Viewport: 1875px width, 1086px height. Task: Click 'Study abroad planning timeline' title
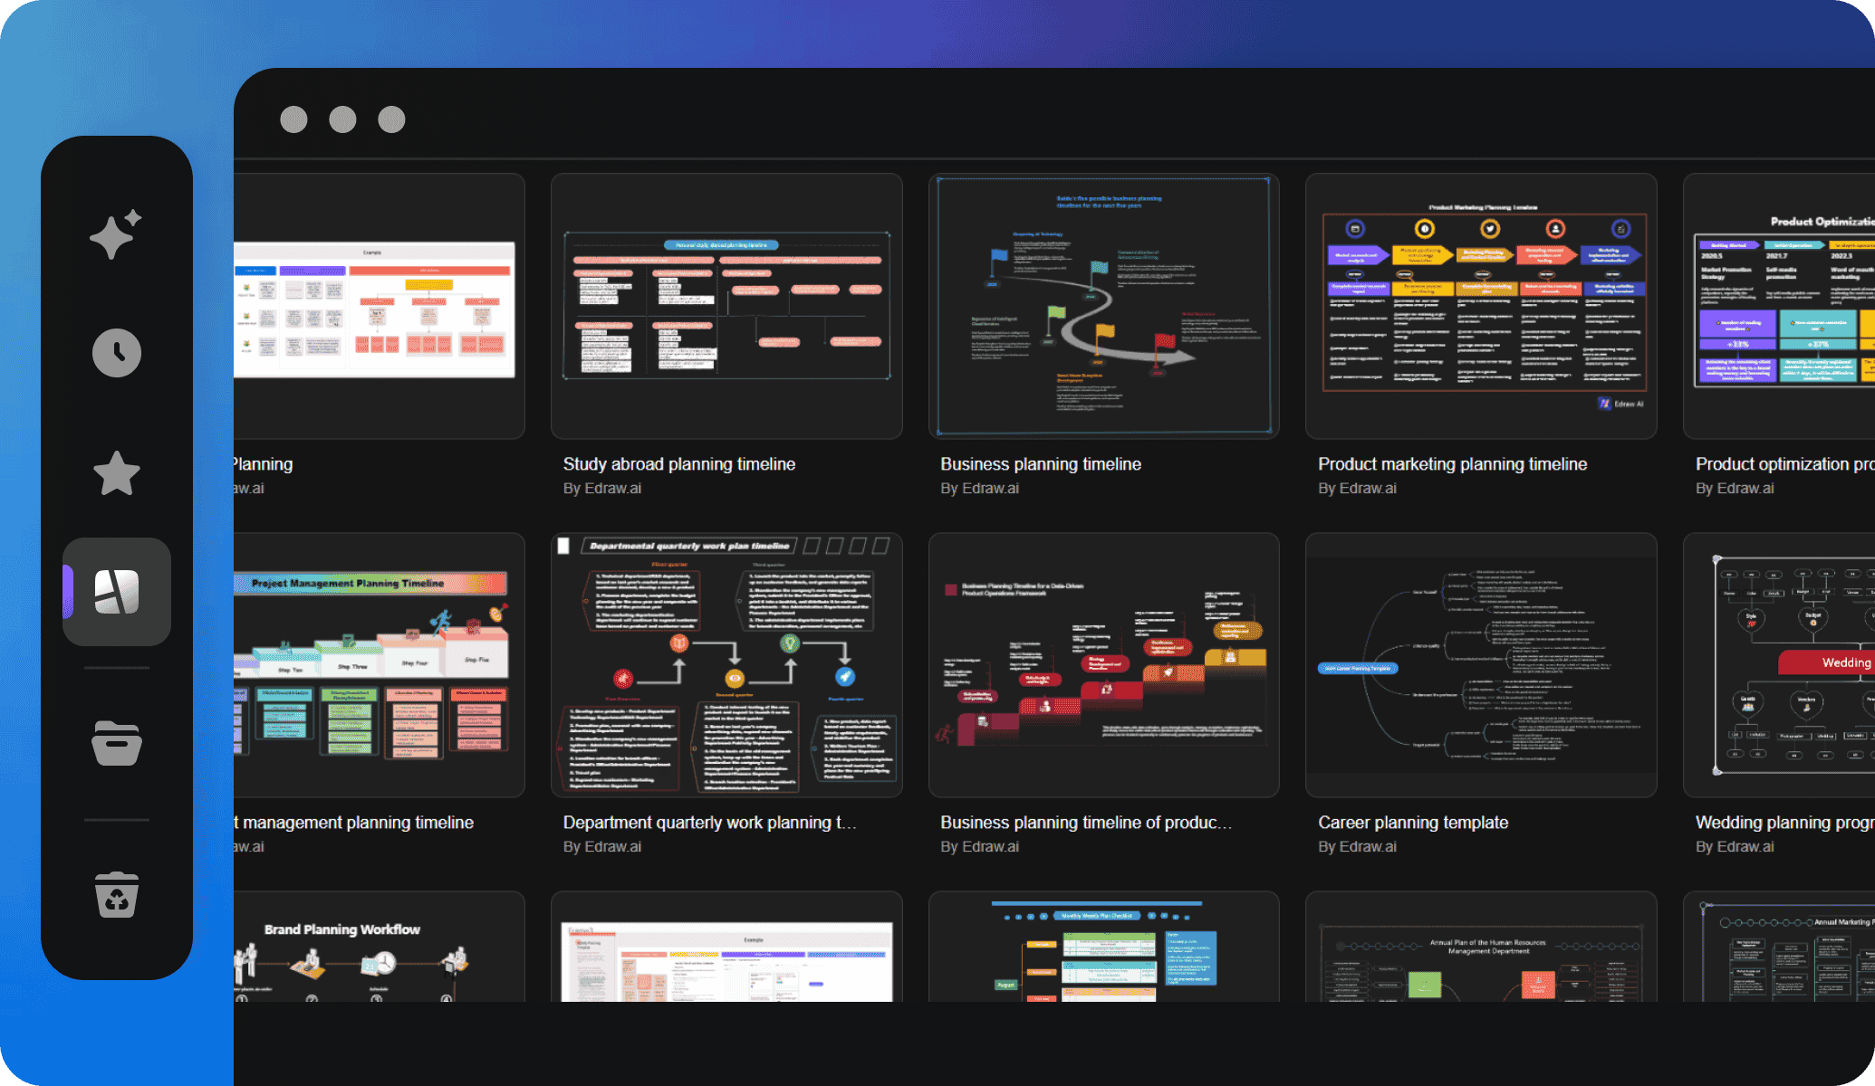click(x=679, y=464)
